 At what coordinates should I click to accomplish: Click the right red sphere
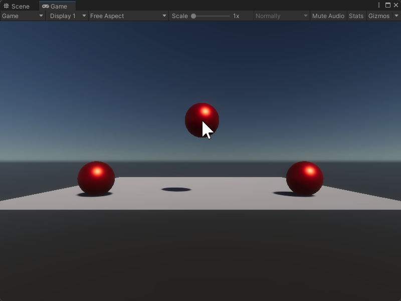304,177
